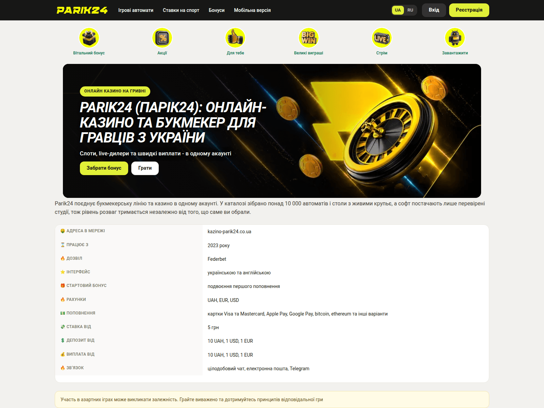Click the Реєстрація button

469,10
